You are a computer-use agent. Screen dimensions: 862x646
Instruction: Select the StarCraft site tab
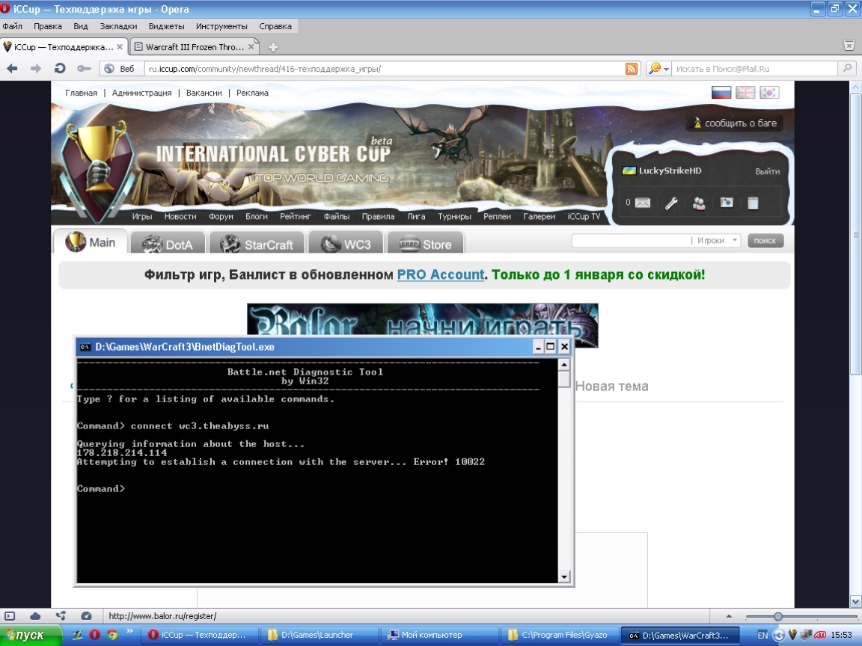(257, 243)
